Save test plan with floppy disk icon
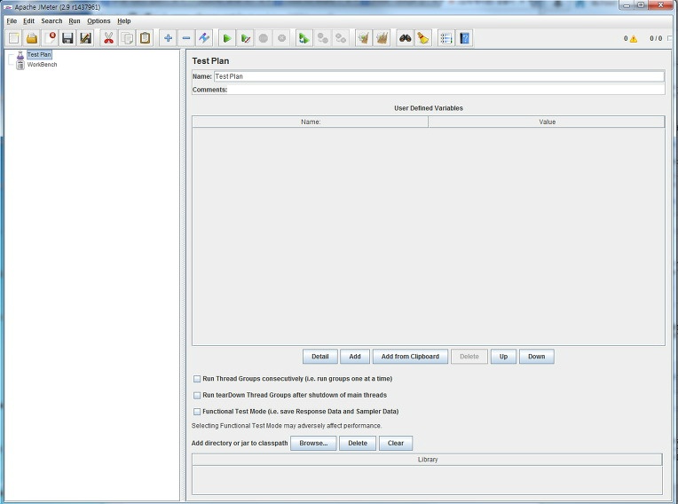 [67, 38]
